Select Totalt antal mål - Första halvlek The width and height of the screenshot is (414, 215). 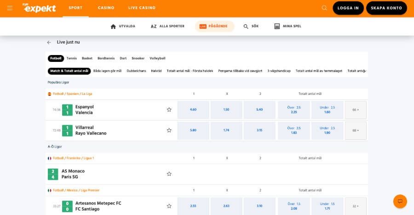click(190, 71)
